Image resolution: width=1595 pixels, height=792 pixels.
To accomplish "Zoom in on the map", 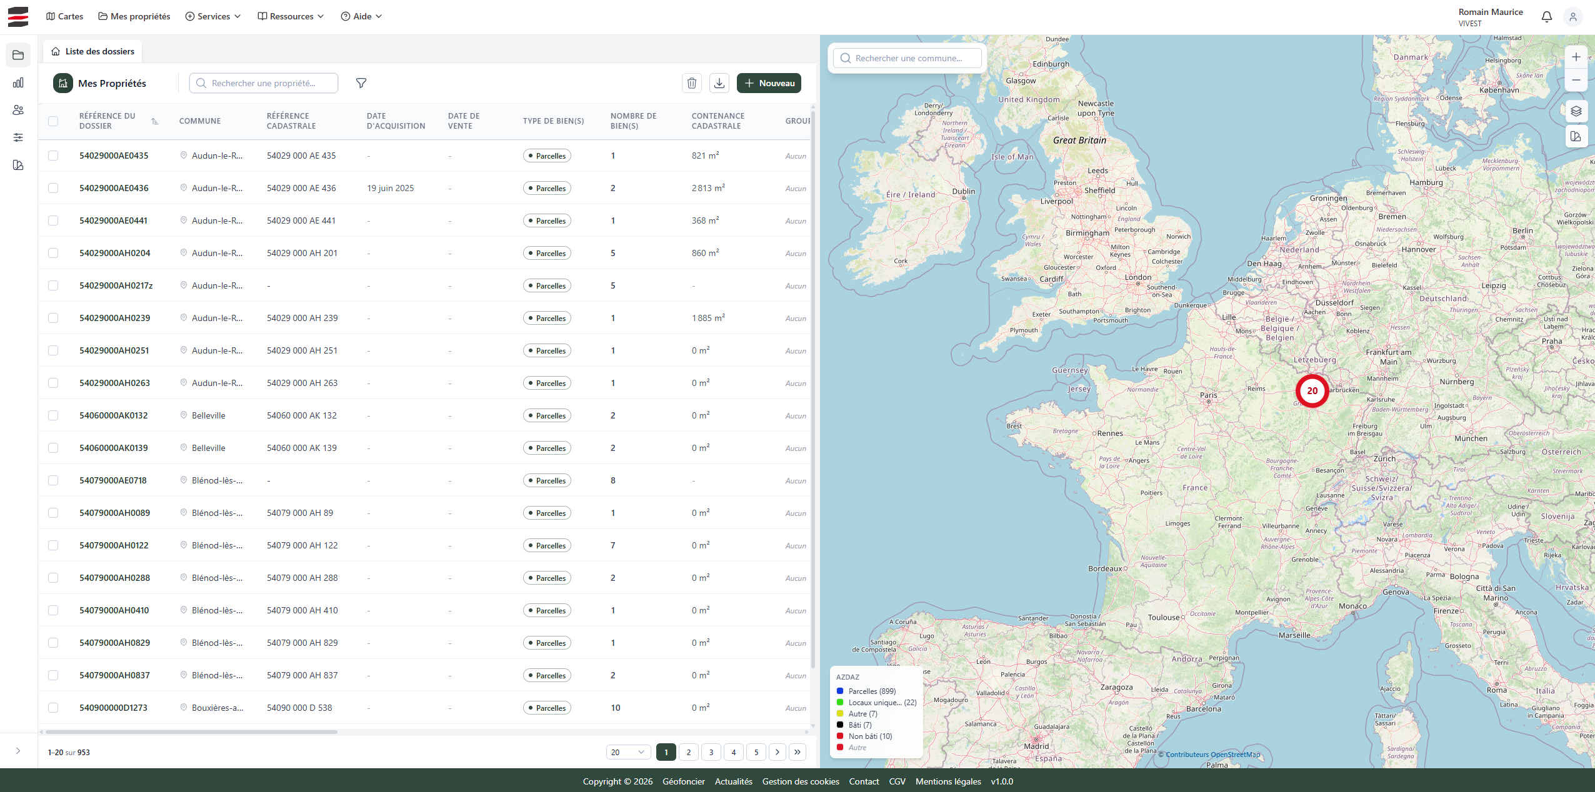I will [1576, 57].
